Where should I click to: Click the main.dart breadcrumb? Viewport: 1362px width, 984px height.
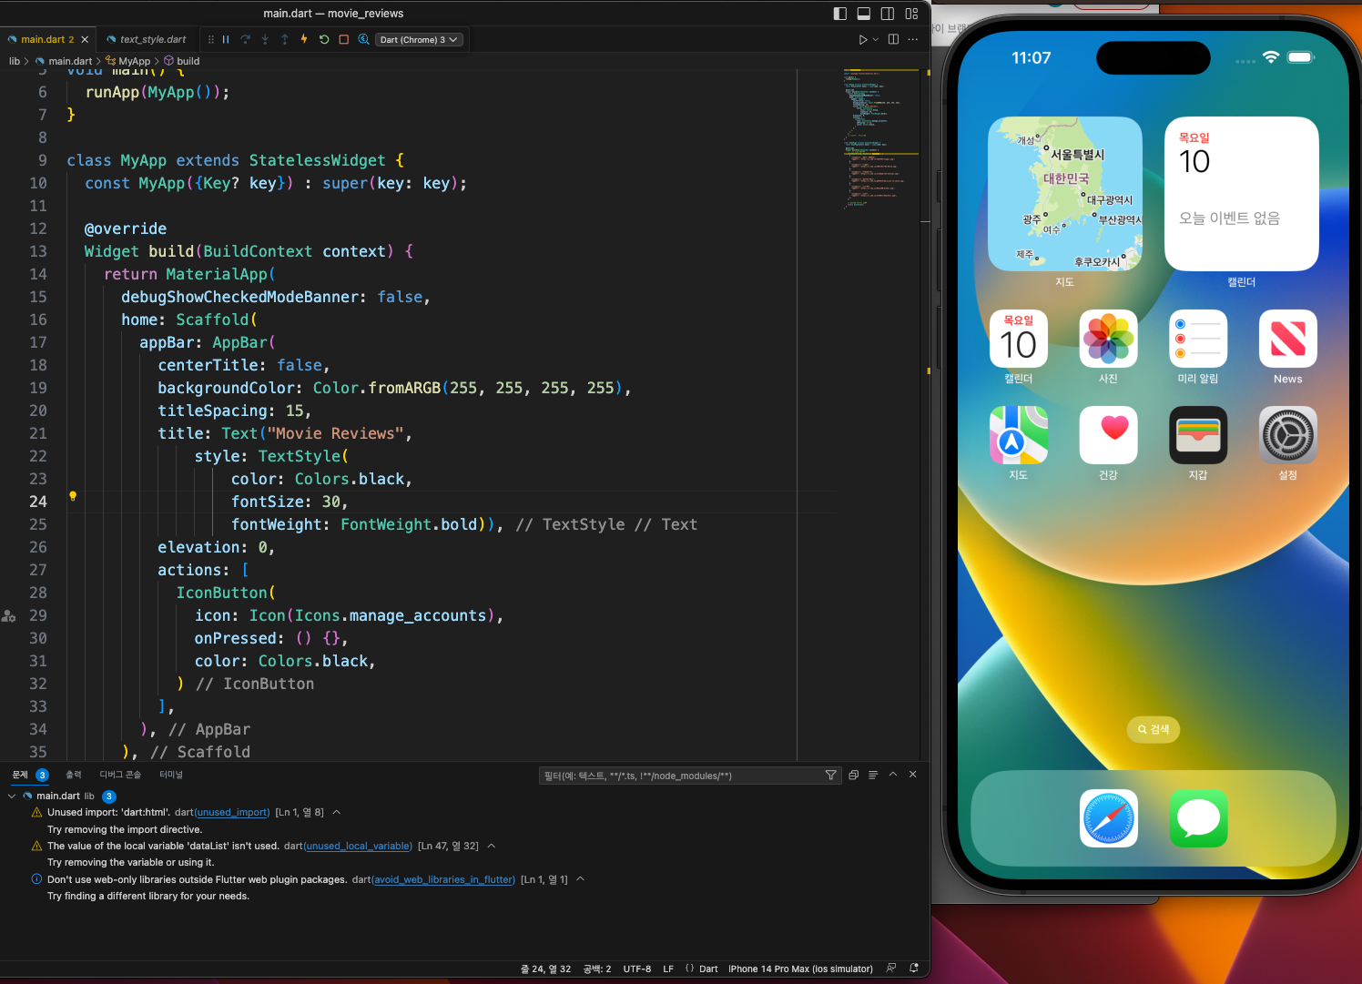(70, 61)
